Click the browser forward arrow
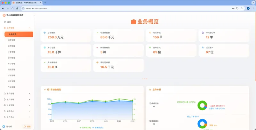This screenshot has height=130, width=256. coord(8,8)
